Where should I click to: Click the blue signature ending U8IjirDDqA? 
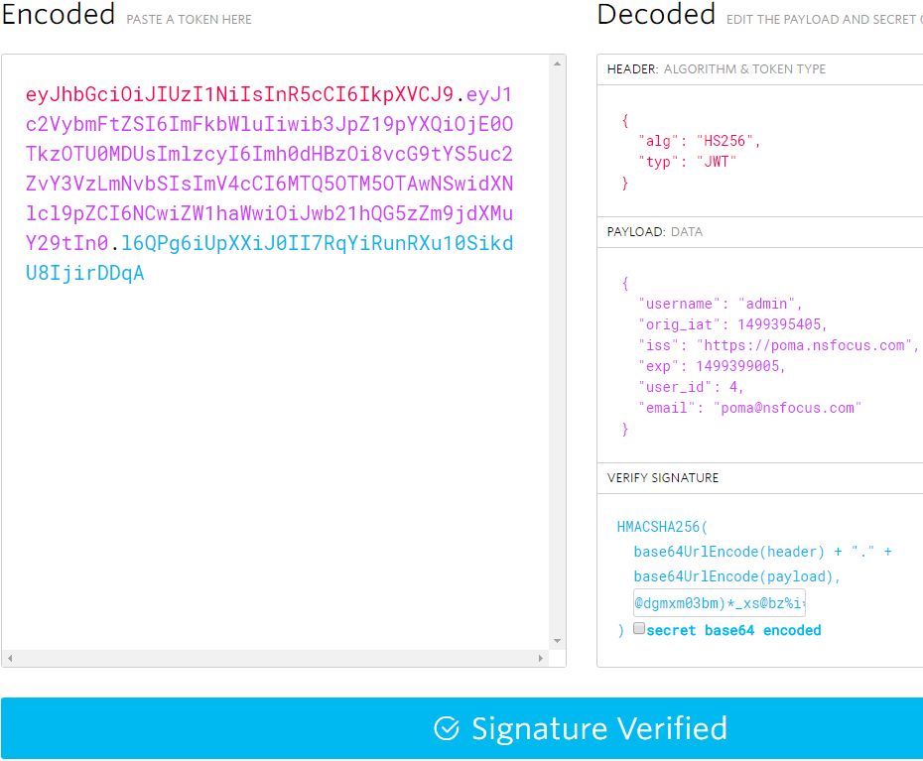[x=84, y=273]
